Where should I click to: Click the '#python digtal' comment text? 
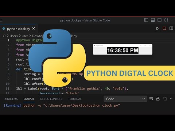[30, 40]
